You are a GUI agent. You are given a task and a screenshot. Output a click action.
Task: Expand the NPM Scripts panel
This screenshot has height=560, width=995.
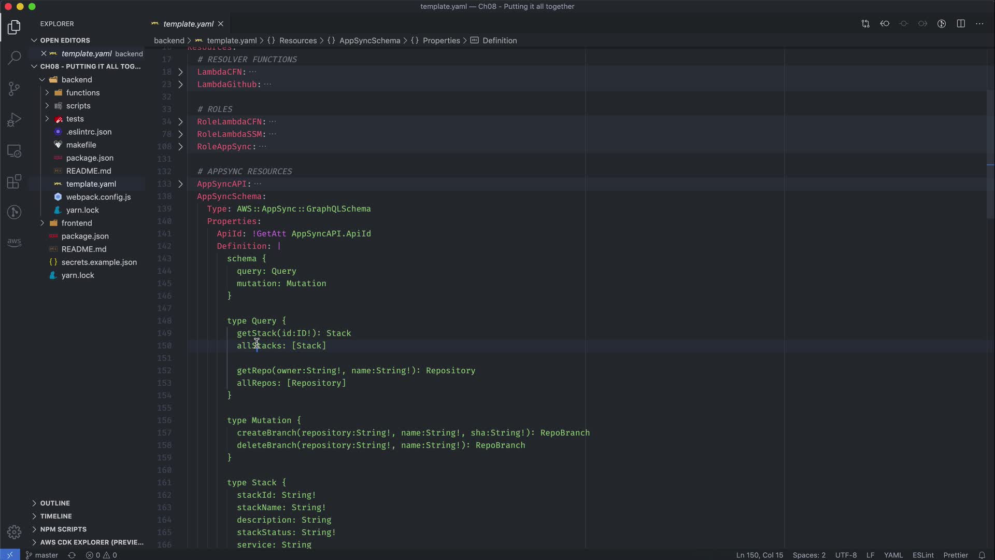63,529
